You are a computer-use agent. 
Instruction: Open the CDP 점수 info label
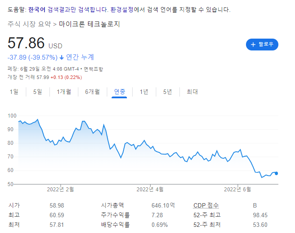(206, 205)
